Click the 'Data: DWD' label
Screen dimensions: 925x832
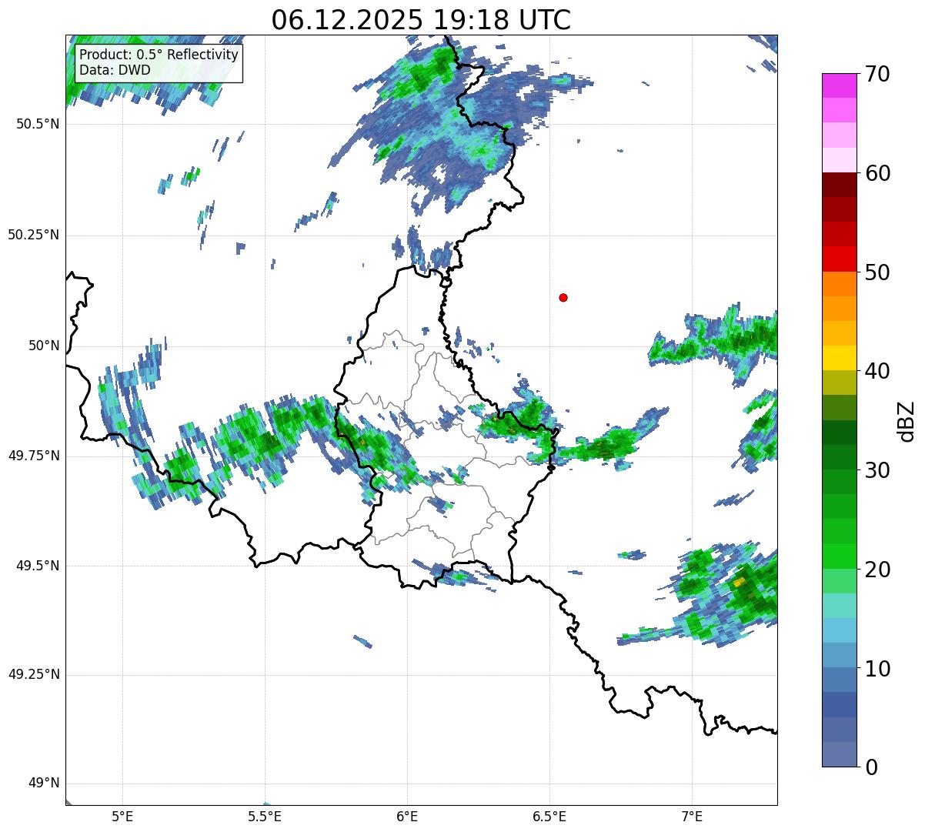click(x=115, y=70)
